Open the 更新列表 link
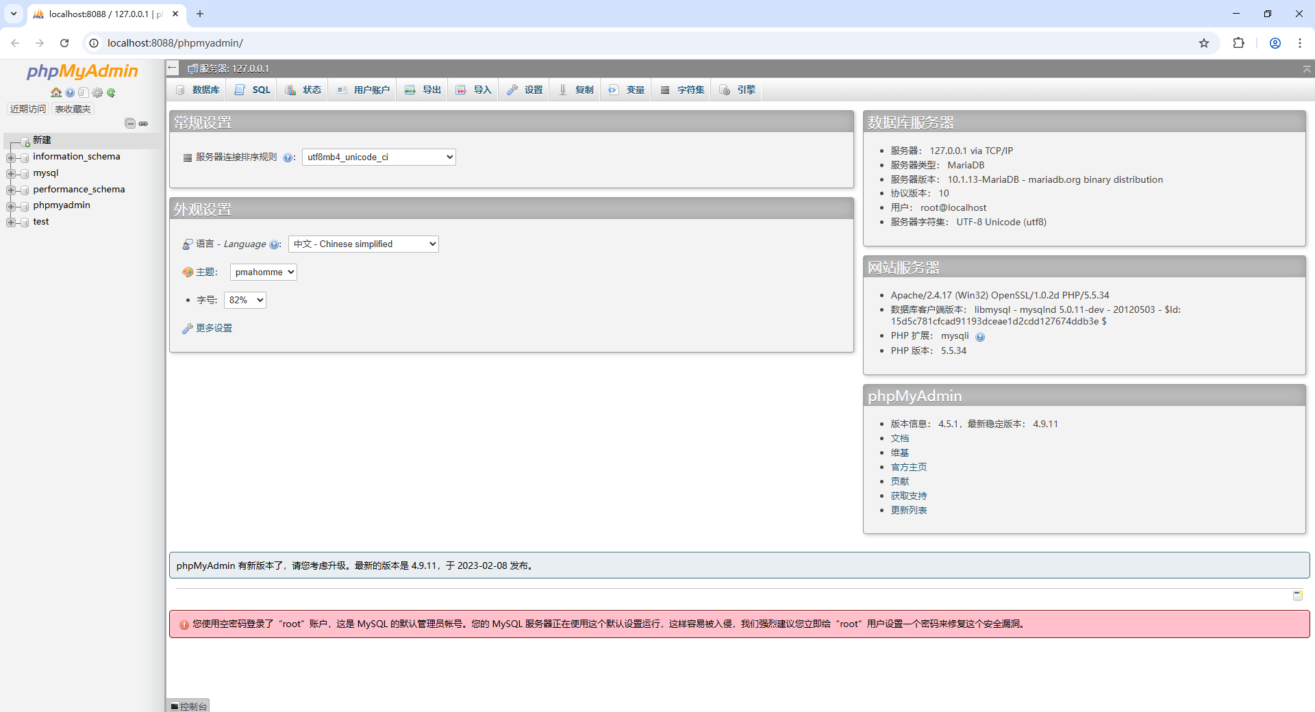 (909, 510)
